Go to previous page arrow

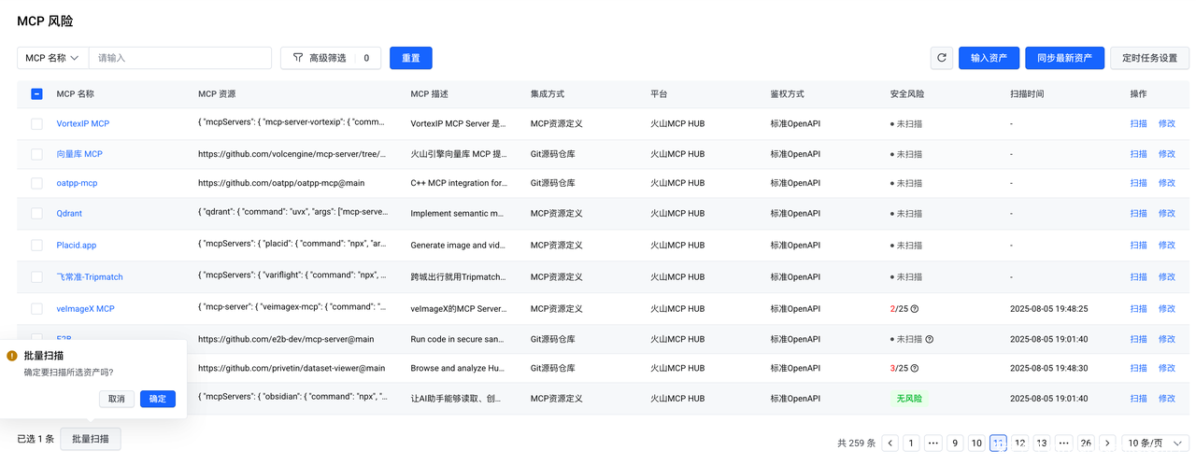click(x=890, y=444)
